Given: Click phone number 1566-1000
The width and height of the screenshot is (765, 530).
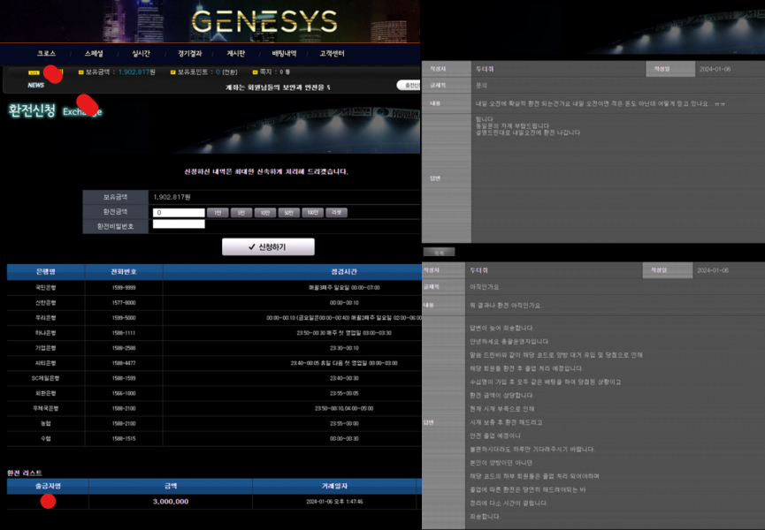Looking at the screenshot, I should tap(124, 394).
